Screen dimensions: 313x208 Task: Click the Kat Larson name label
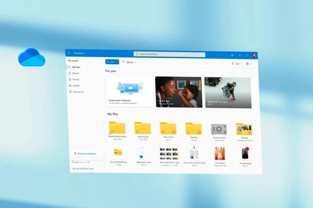[73, 61]
